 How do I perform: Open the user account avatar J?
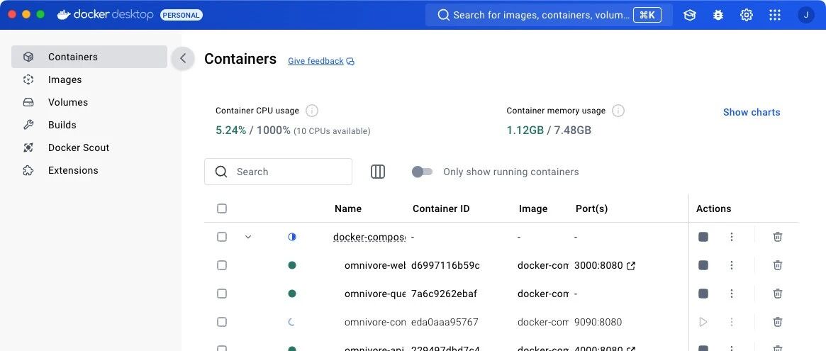click(x=806, y=16)
